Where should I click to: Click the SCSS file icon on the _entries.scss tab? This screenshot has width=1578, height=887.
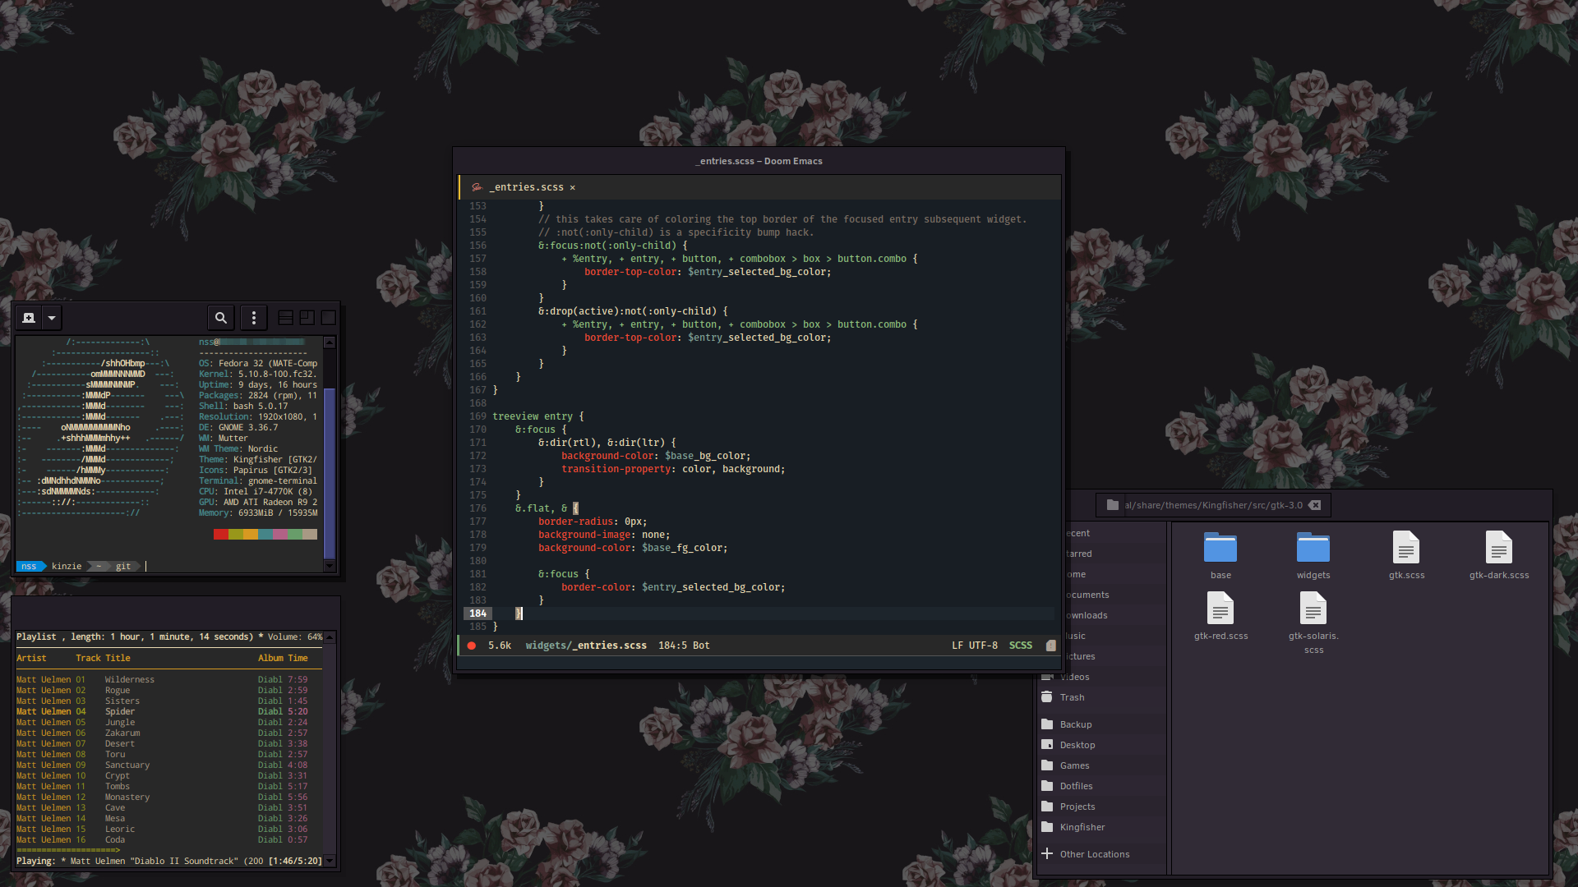click(477, 187)
